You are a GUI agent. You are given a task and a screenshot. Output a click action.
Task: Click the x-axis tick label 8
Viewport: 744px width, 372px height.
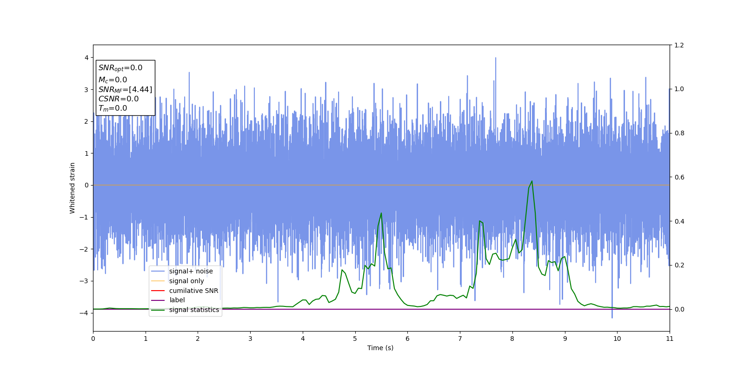[x=512, y=339]
